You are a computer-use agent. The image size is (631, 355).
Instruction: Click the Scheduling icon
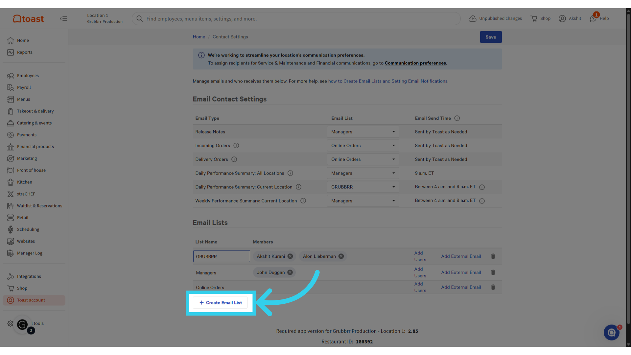pos(11,229)
